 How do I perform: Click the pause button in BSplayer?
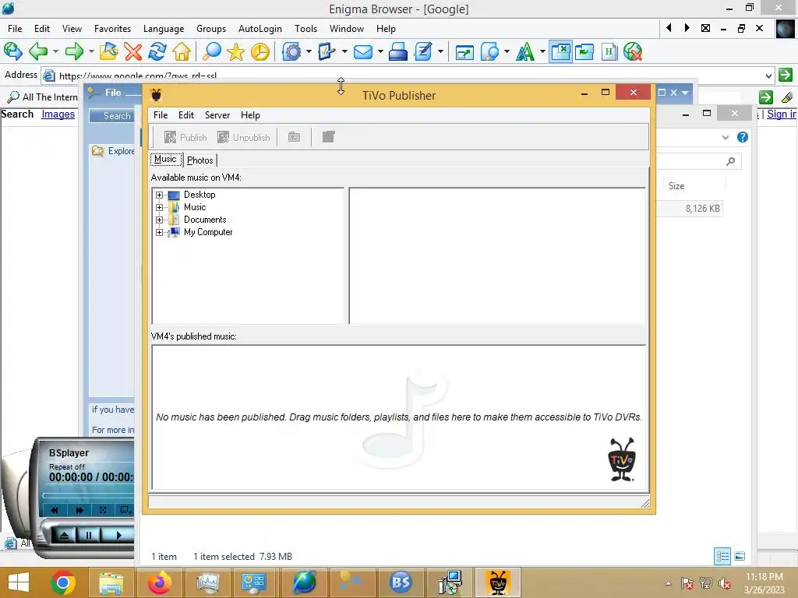[89, 535]
